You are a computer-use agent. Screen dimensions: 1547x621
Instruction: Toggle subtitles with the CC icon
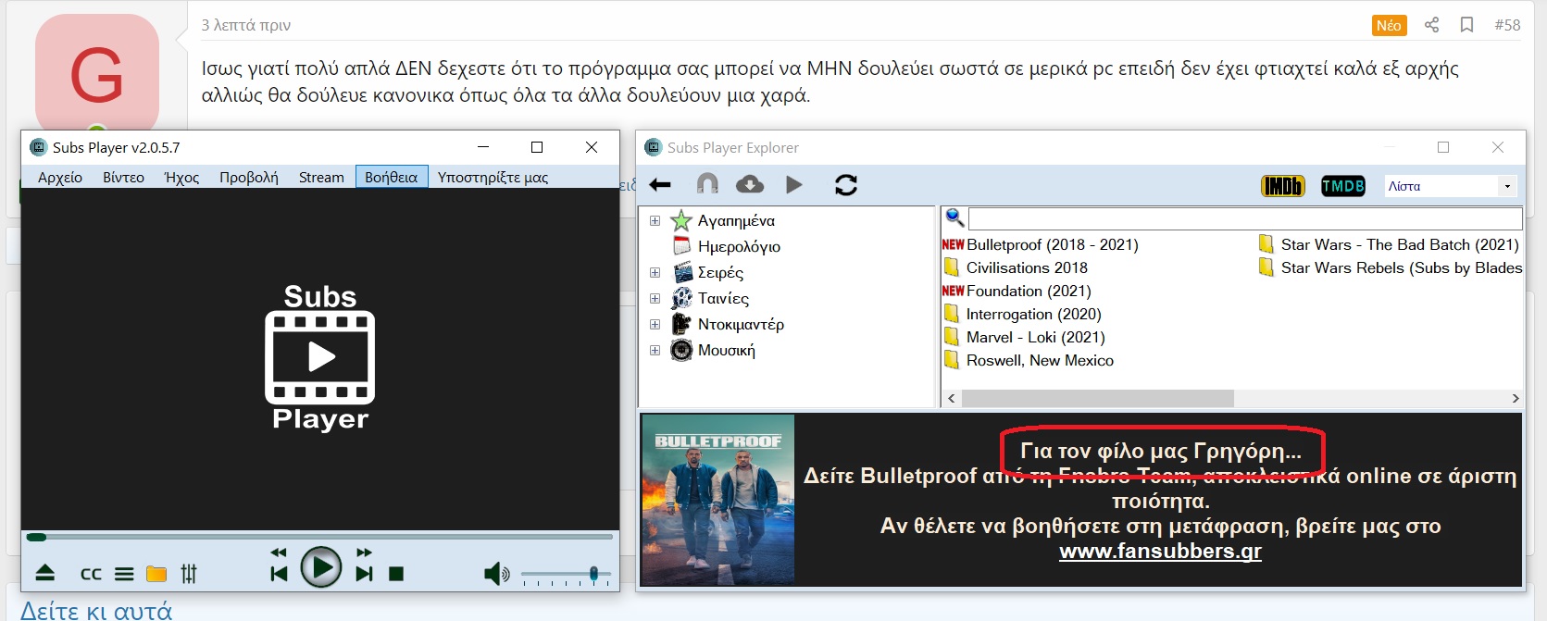[x=91, y=574]
